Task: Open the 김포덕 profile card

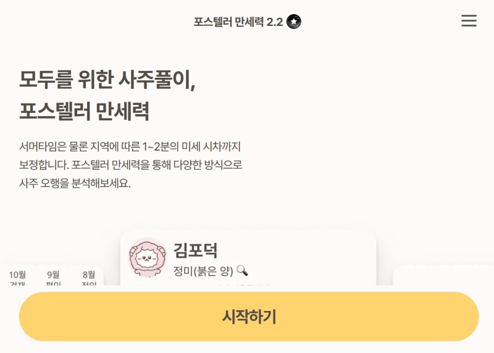Action: tap(248, 258)
